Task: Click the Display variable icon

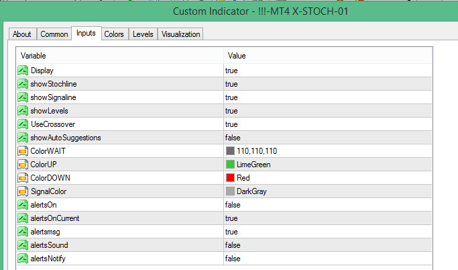Action: click(23, 71)
